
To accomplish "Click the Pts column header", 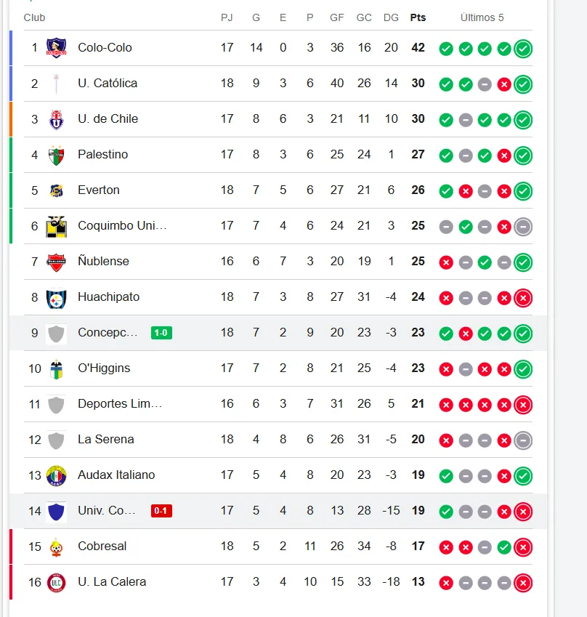I will pos(418,17).
